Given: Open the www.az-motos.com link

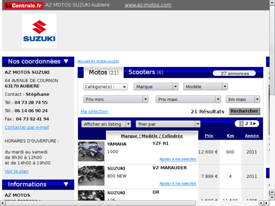Looking at the screenshot, I should coord(148,5).
